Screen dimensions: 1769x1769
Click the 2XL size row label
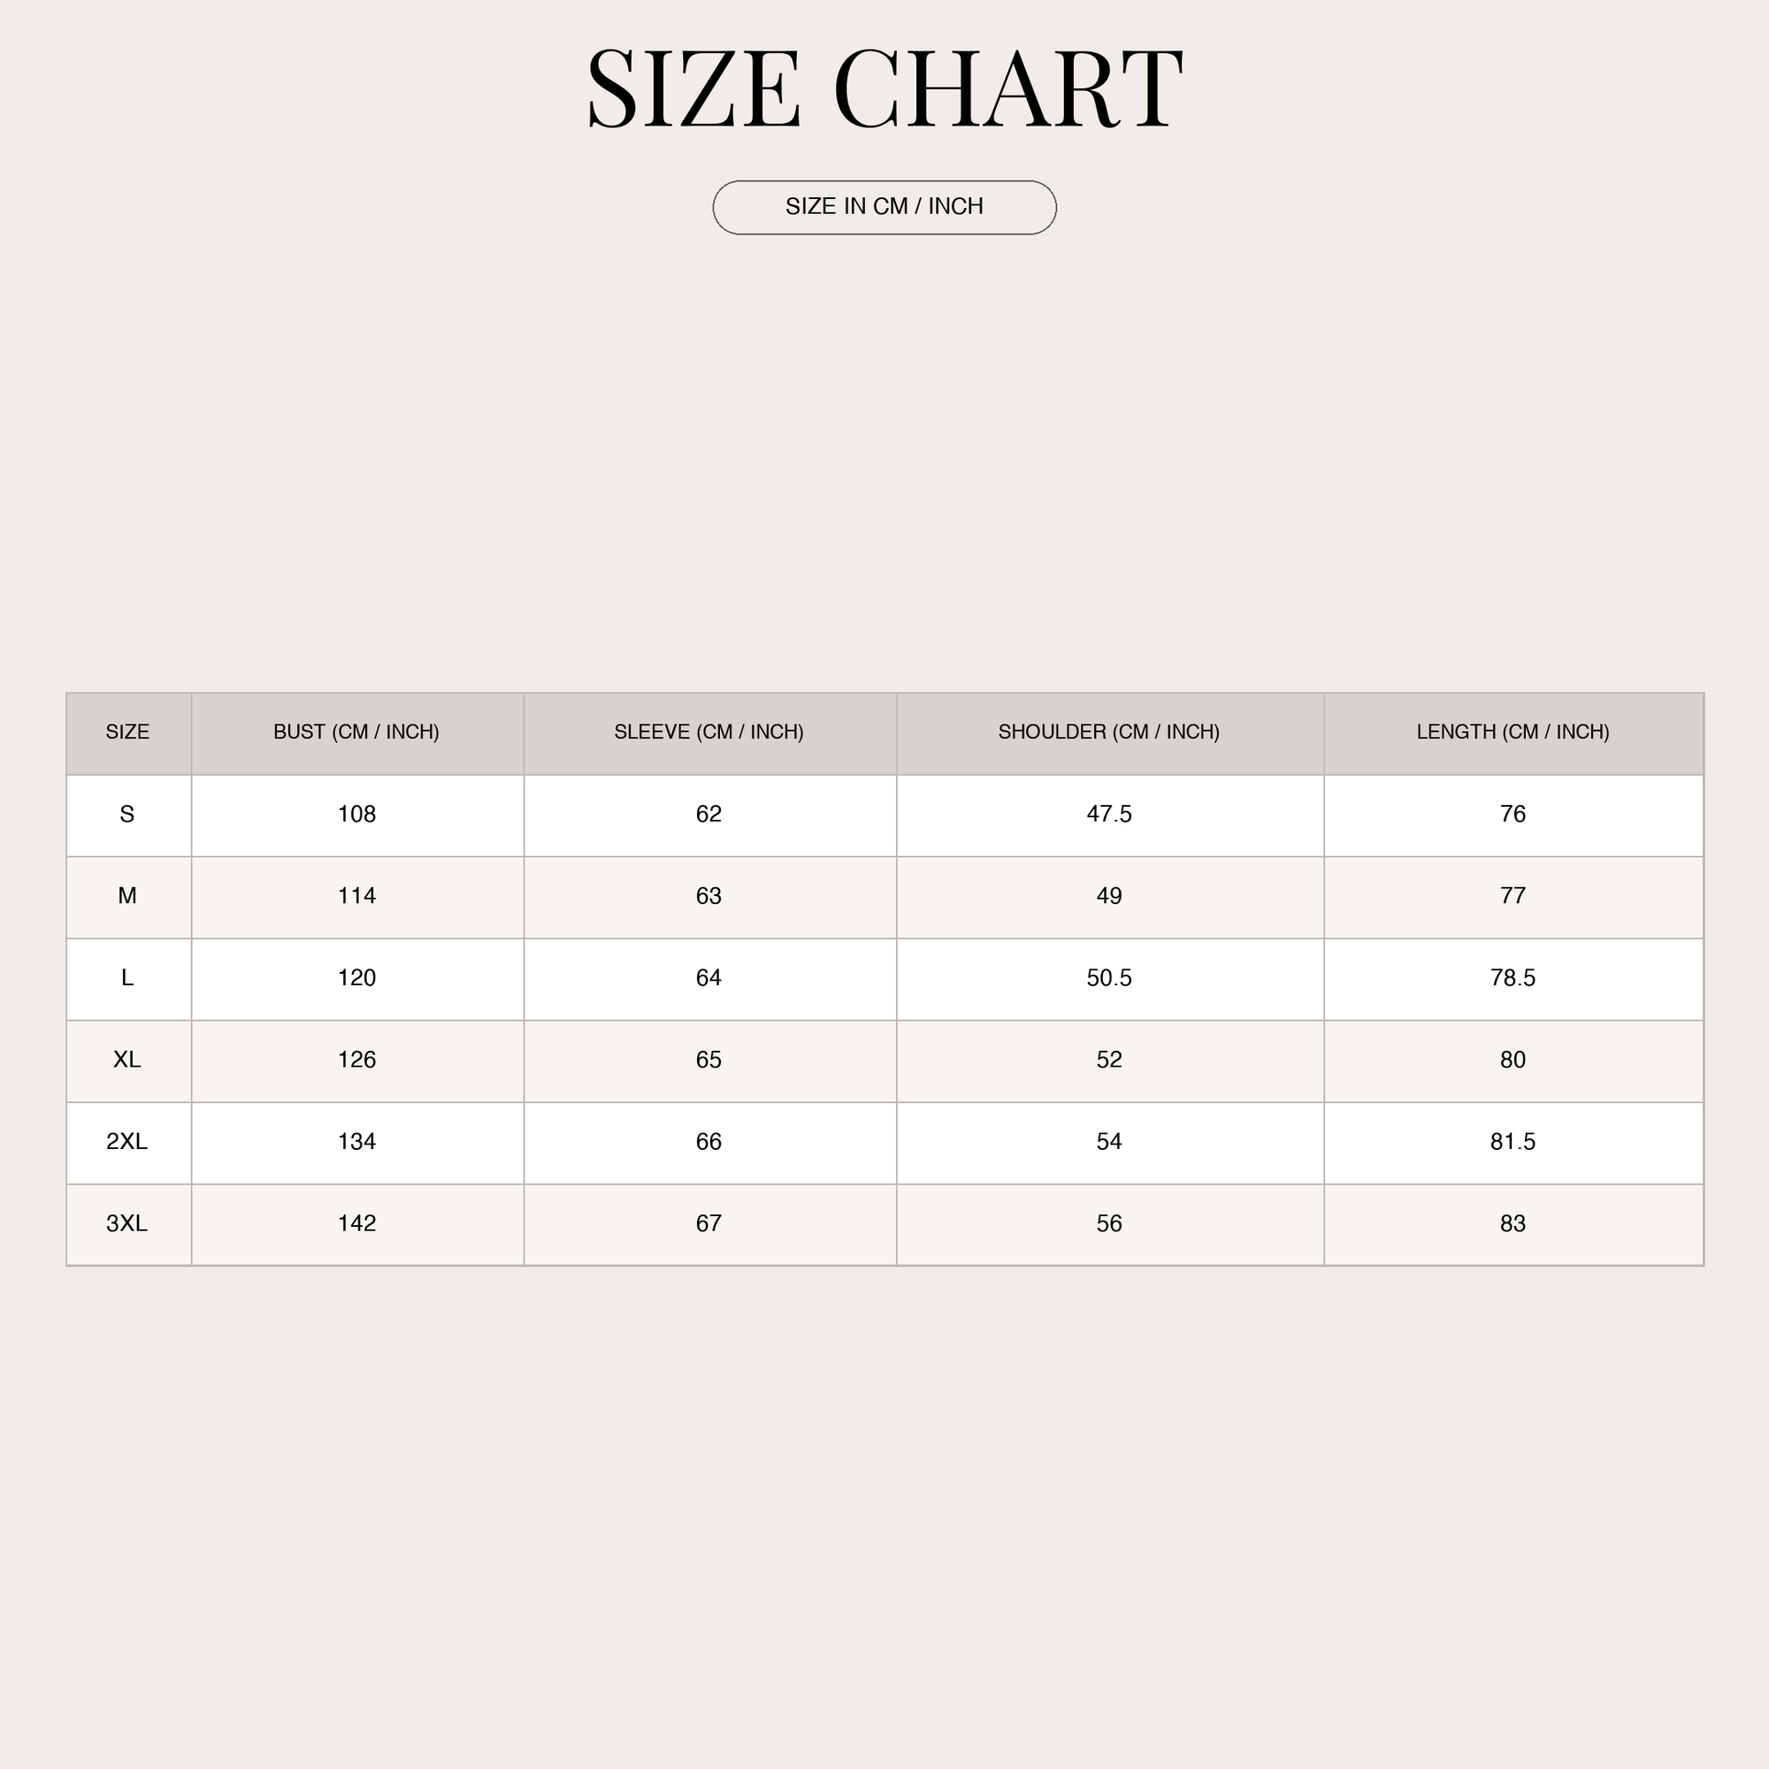click(x=127, y=1142)
